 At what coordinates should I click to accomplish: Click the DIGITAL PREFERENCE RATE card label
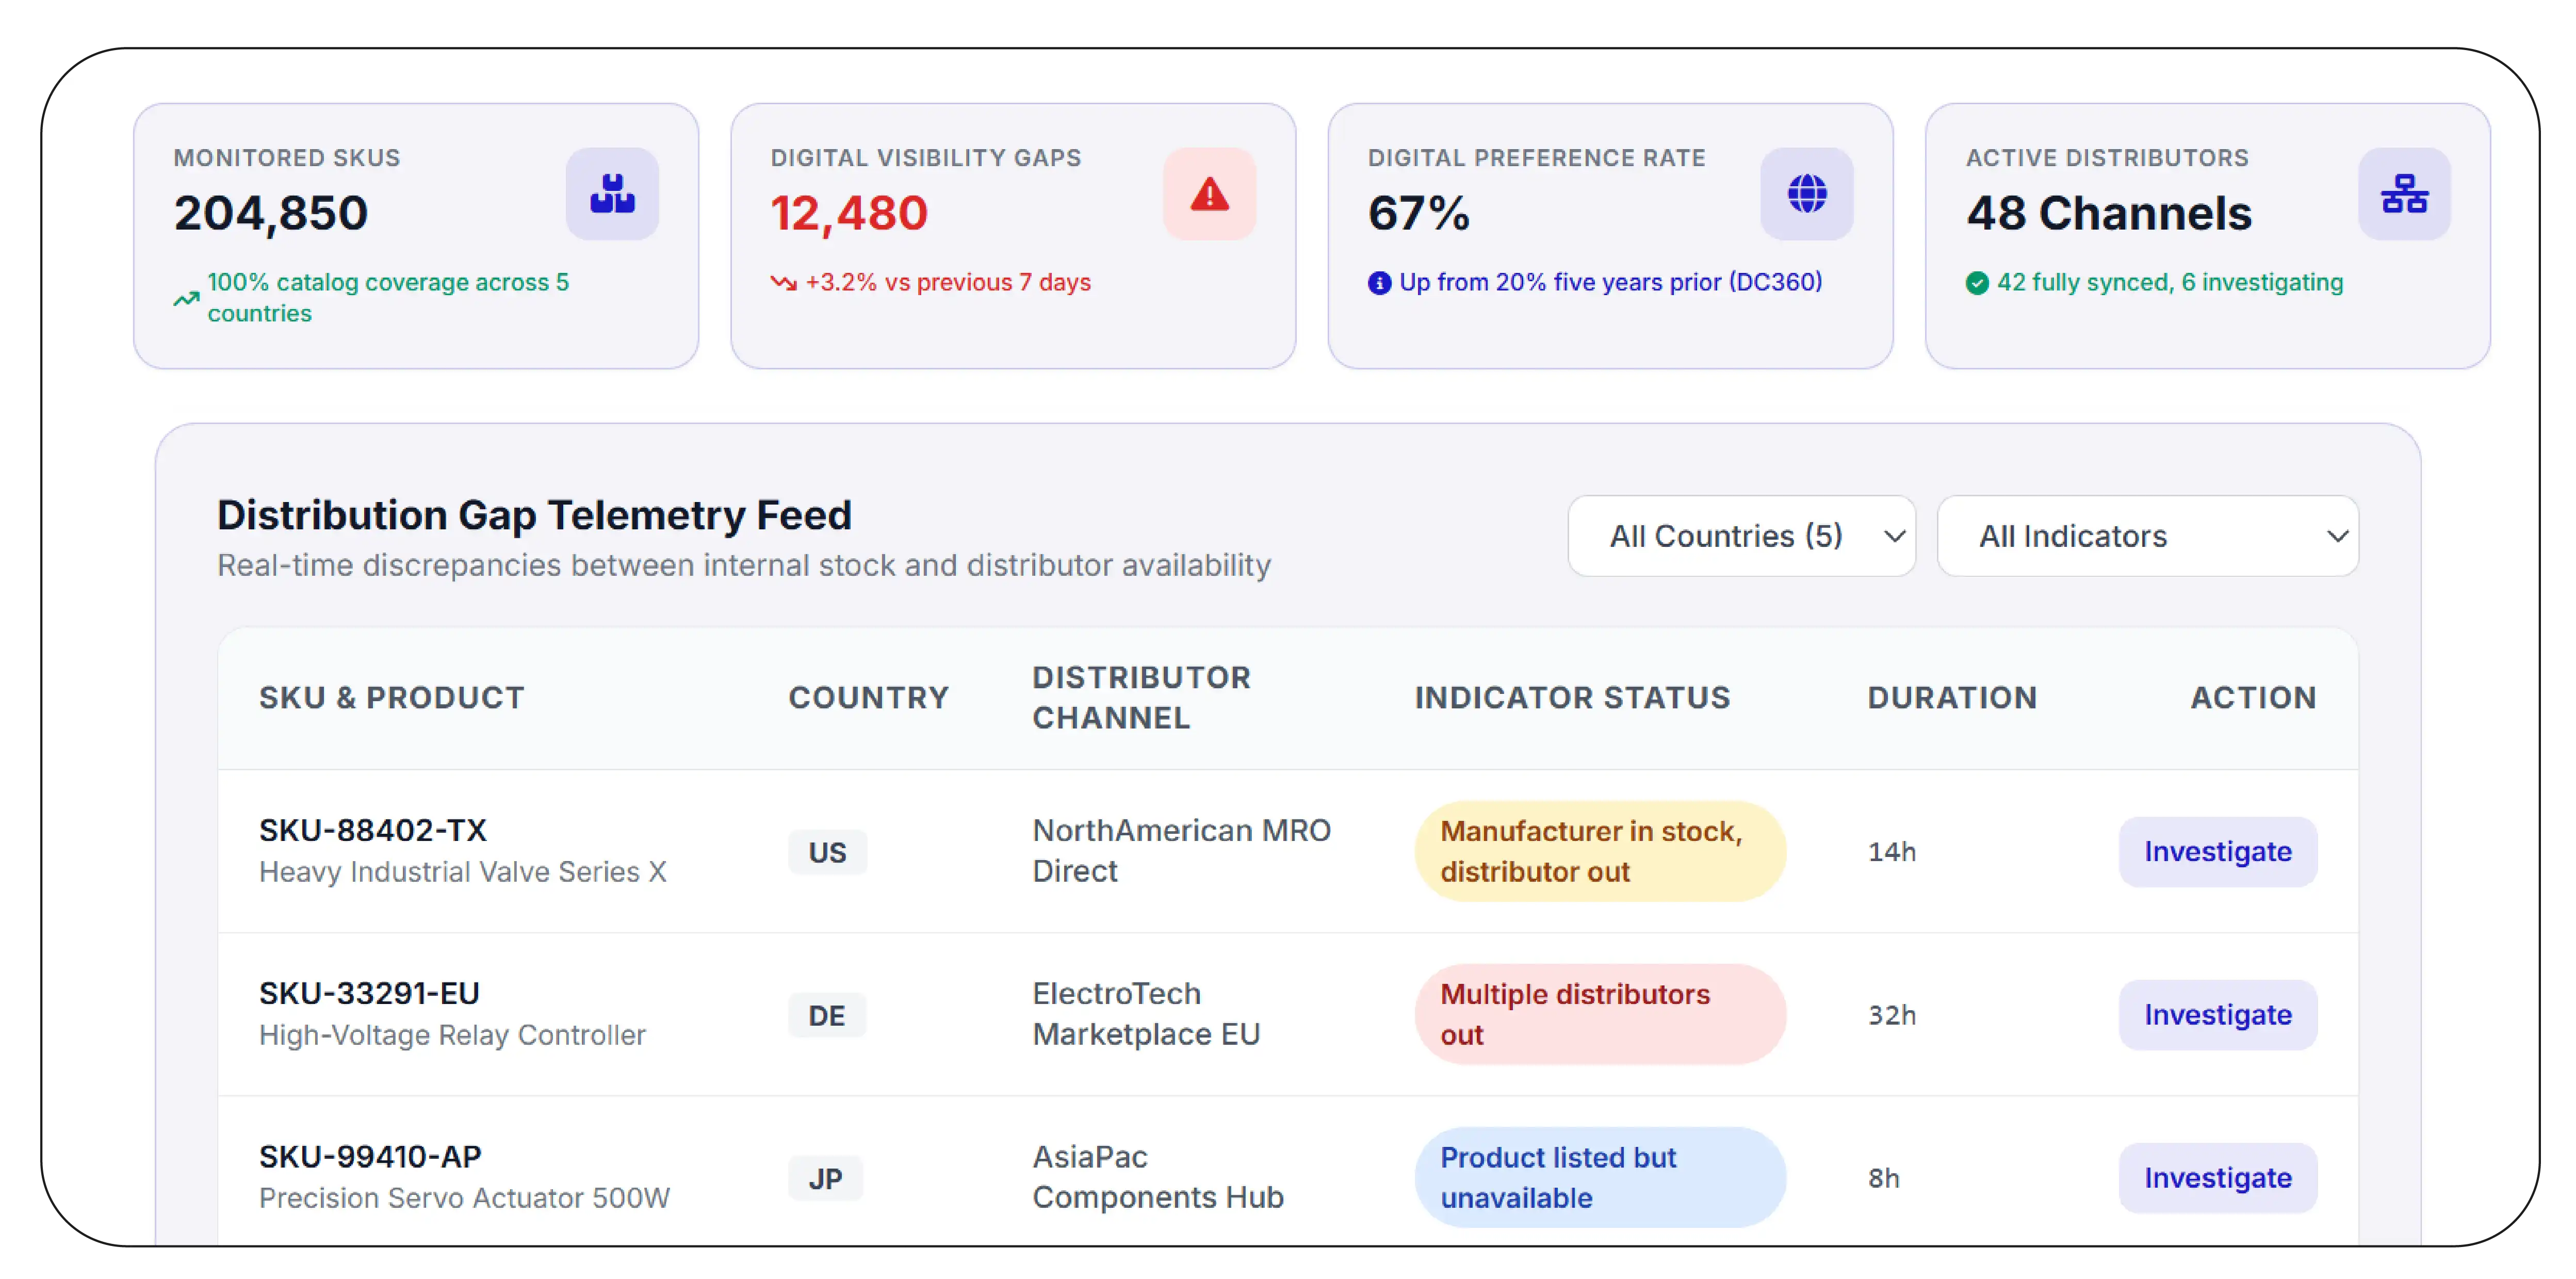tap(1536, 157)
